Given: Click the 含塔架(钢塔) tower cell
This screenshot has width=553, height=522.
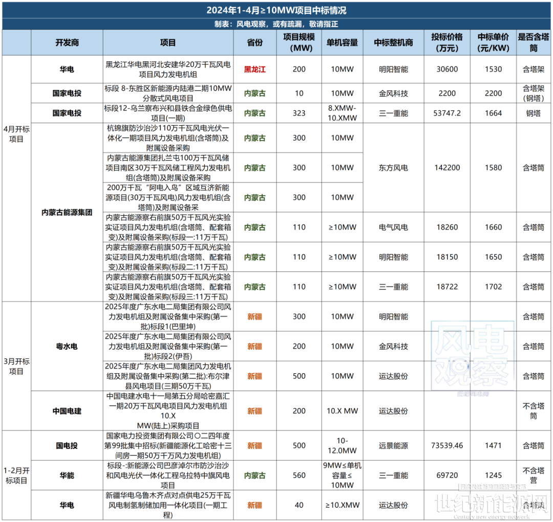Looking at the screenshot, I should click(534, 94).
